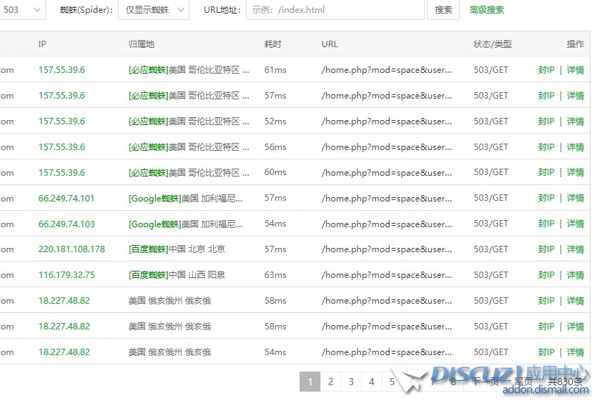This screenshot has width=602, height=408.
Task: Click 封IP in the 157.55.39.6 52ms row
Action: [x=546, y=121]
